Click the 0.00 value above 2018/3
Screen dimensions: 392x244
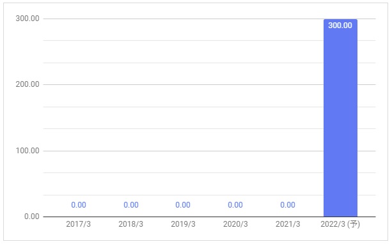(x=131, y=205)
